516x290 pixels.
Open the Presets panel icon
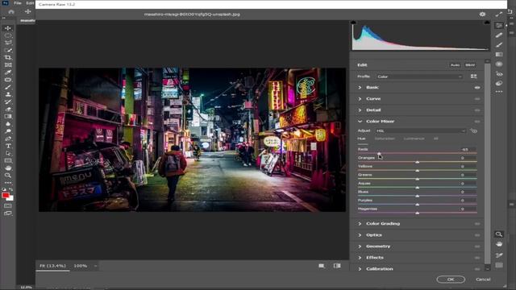point(499,83)
